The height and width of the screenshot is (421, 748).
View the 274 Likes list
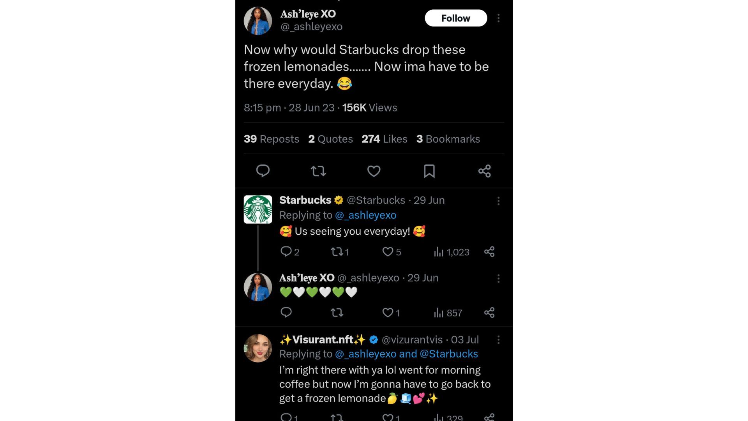(x=384, y=139)
